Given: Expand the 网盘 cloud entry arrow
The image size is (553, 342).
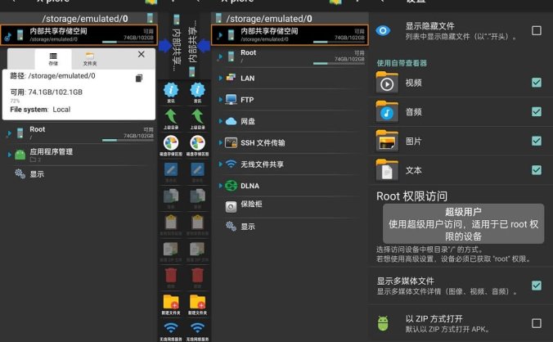Looking at the screenshot, I should pyautogui.click(x=220, y=121).
